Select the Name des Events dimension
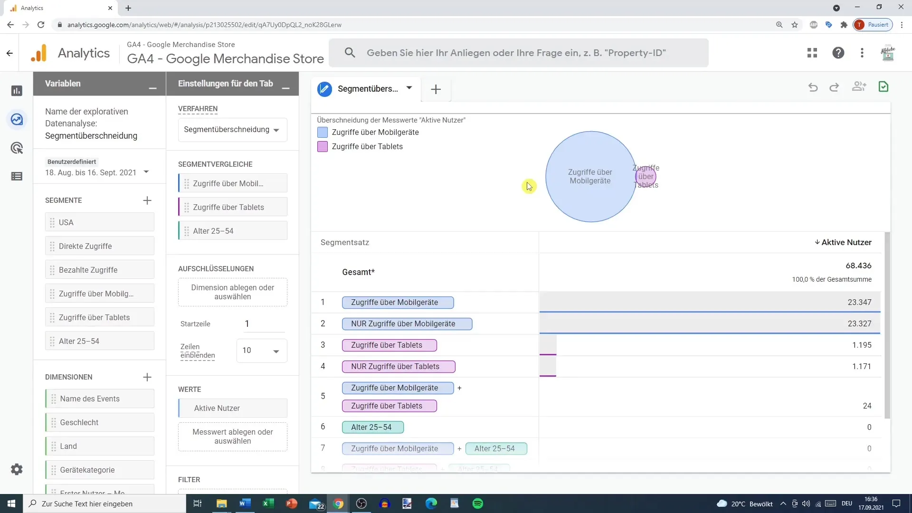The width and height of the screenshot is (912, 513). pyautogui.click(x=100, y=399)
